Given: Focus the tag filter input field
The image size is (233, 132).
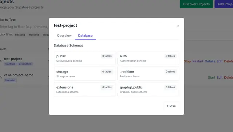Looking at the screenshot, I should click(x=24, y=27).
